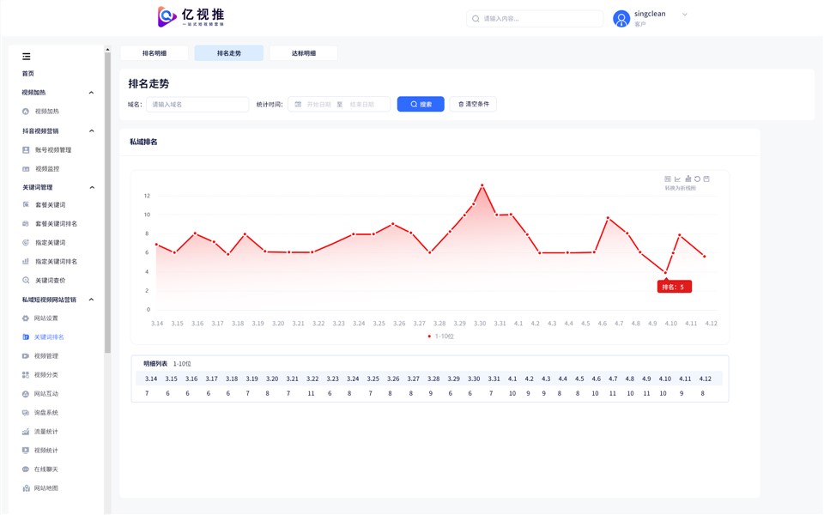Collapse the 视频加热 menu group
Viewport: 824px width, 515px height.
tap(92, 93)
